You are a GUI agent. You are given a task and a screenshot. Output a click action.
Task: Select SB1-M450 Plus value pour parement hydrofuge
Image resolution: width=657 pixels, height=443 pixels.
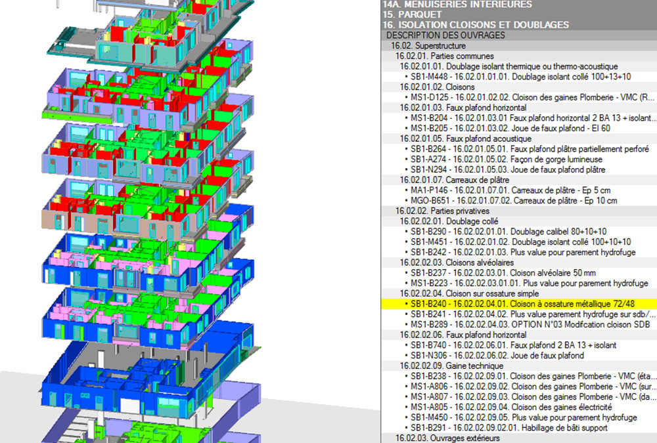coord(519,417)
